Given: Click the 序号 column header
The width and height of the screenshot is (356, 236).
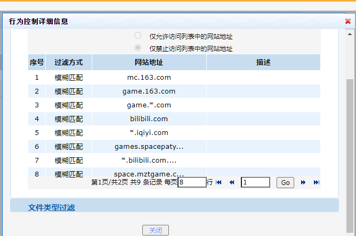Looking at the screenshot, I should point(37,62).
